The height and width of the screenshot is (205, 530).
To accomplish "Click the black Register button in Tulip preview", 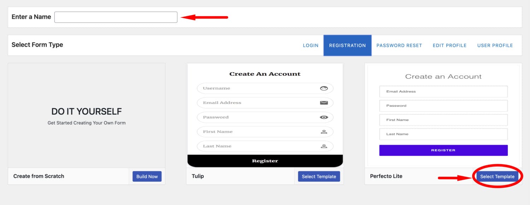I will (265, 161).
